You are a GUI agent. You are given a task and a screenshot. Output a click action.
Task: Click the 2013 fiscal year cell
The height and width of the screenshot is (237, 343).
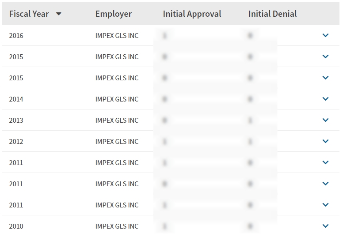(x=16, y=120)
